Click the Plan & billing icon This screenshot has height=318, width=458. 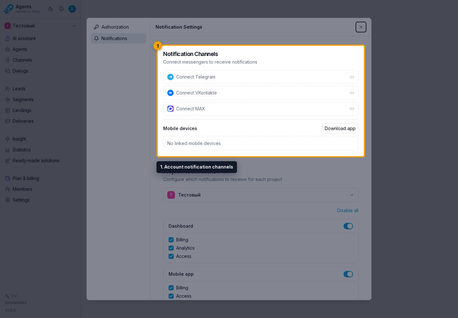pyautogui.click(x=8, y=178)
